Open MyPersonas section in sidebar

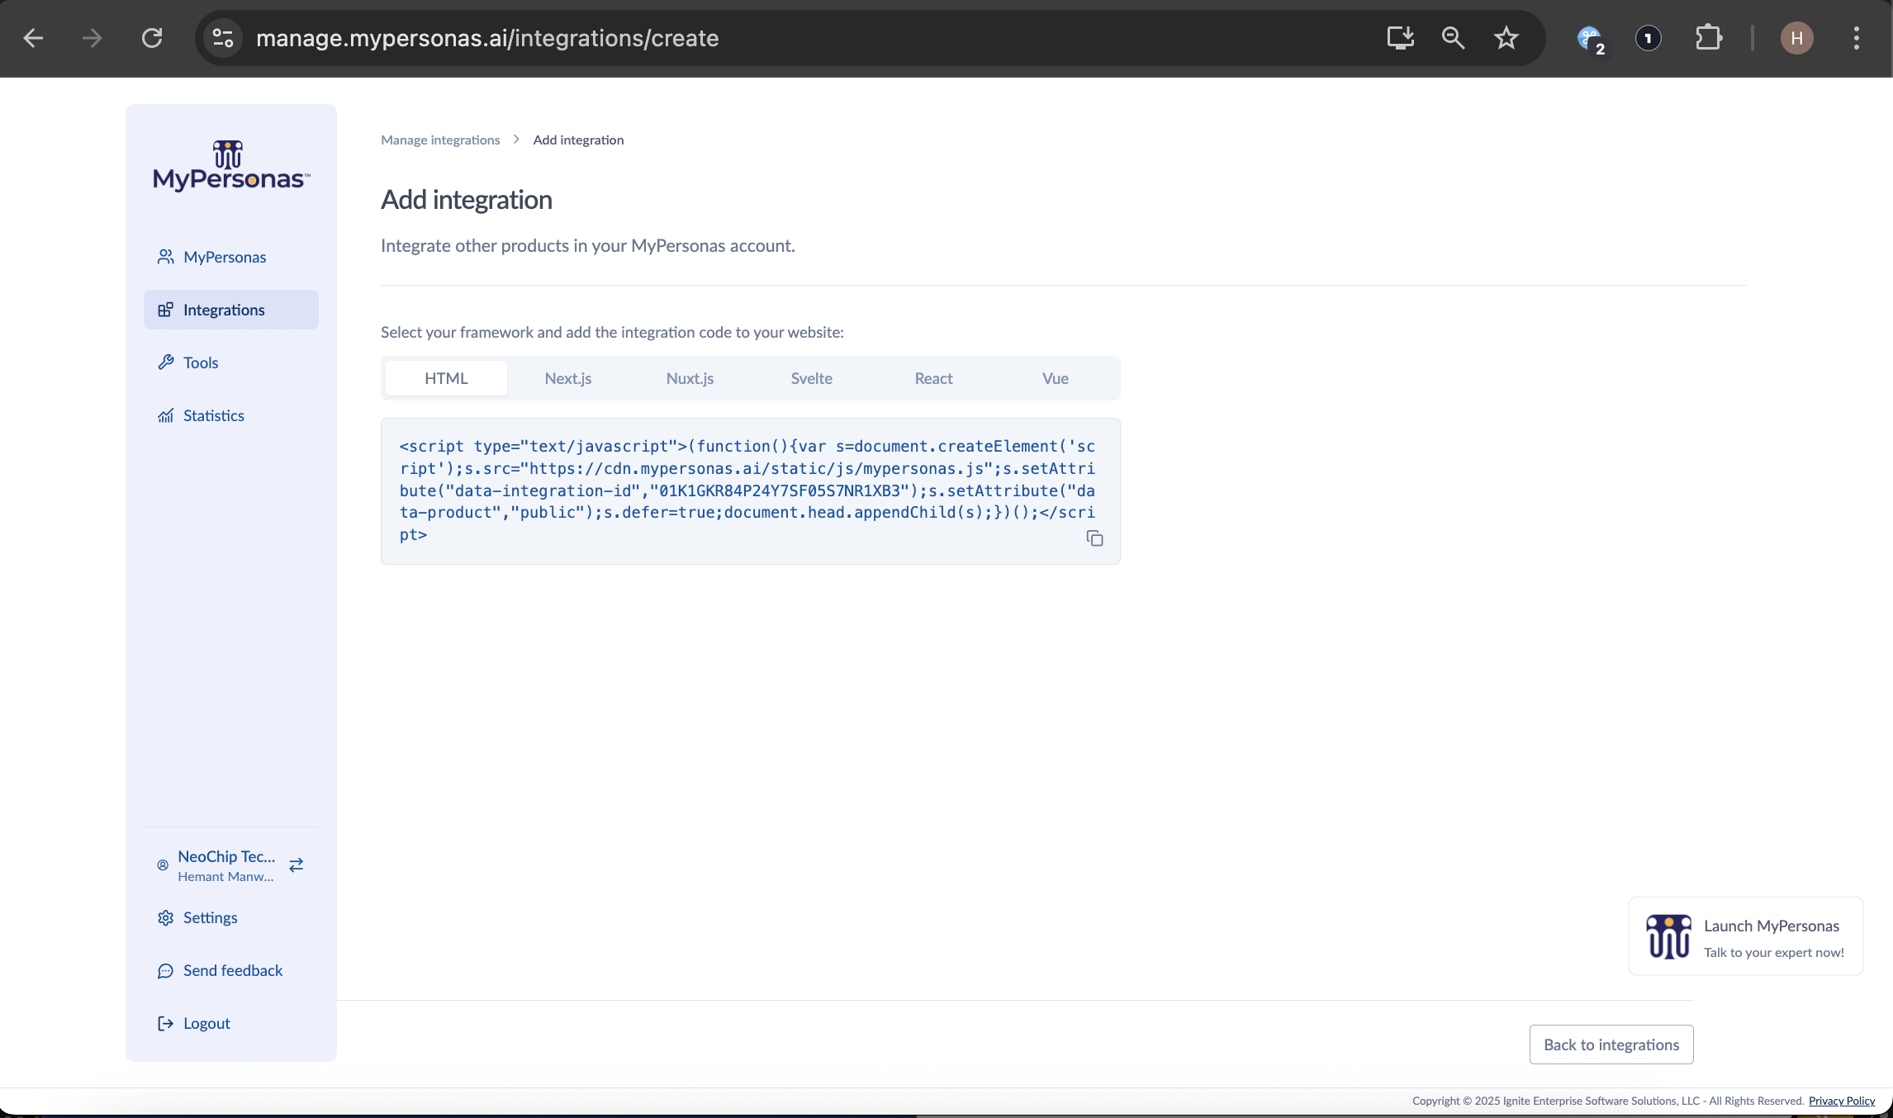231,257
